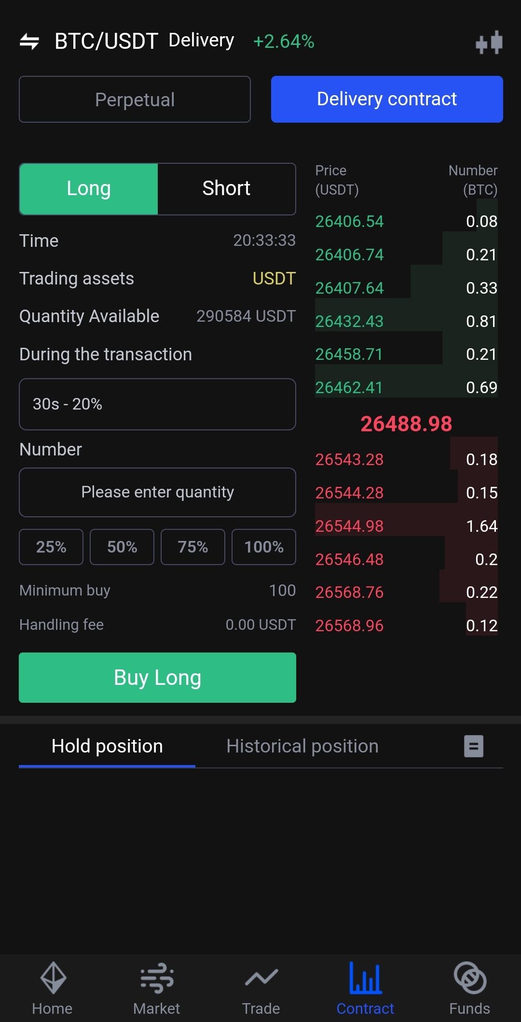This screenshot has width=521, height=1022.
Task: Choose the 50% quantity preset
Action: coord(122,547)
